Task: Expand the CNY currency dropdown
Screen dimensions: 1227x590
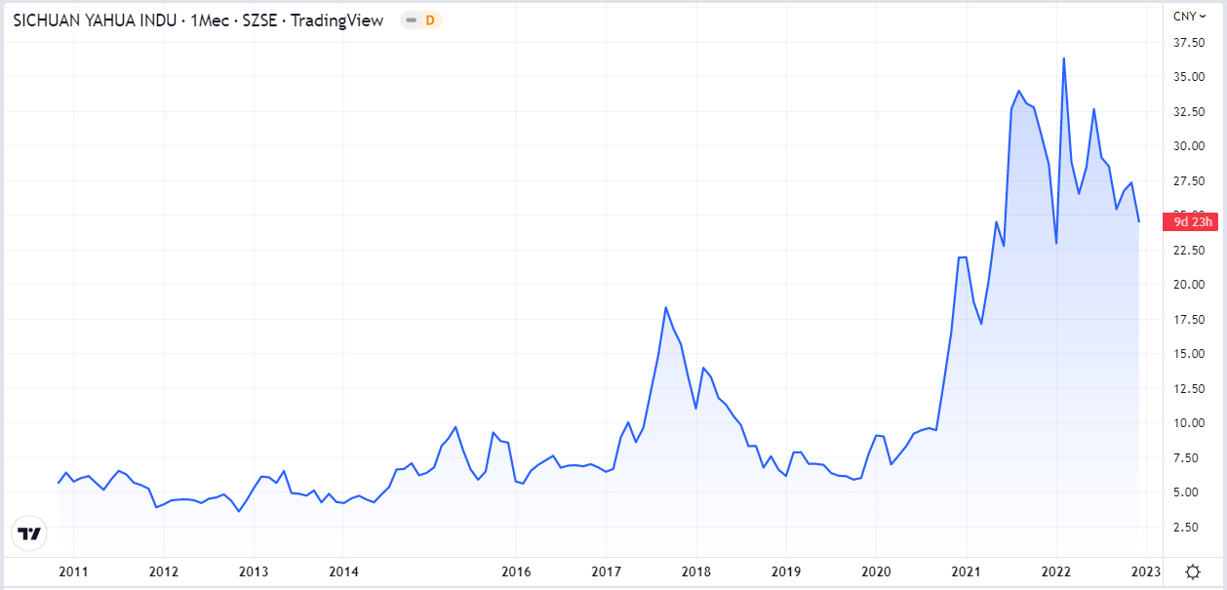Action: coord(1190,16)
